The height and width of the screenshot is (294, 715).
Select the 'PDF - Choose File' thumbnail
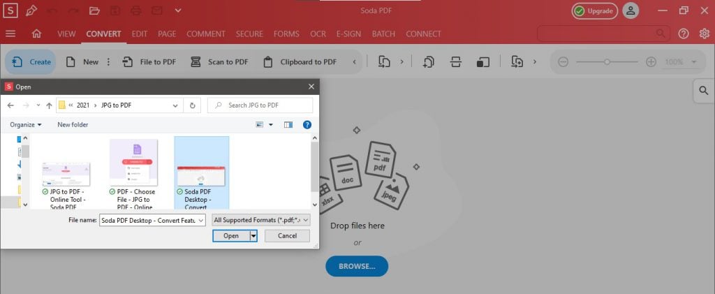133,174
